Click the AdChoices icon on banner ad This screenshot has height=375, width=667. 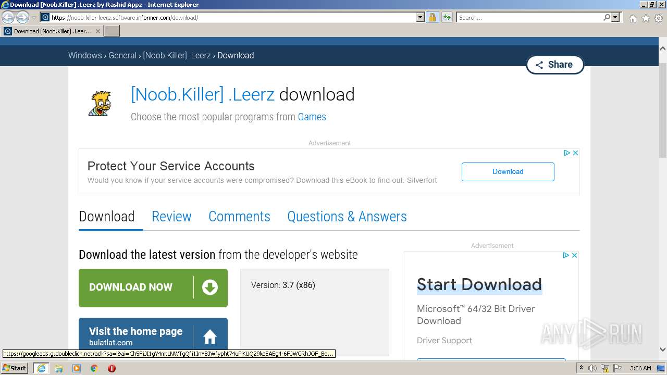point(567,153)
